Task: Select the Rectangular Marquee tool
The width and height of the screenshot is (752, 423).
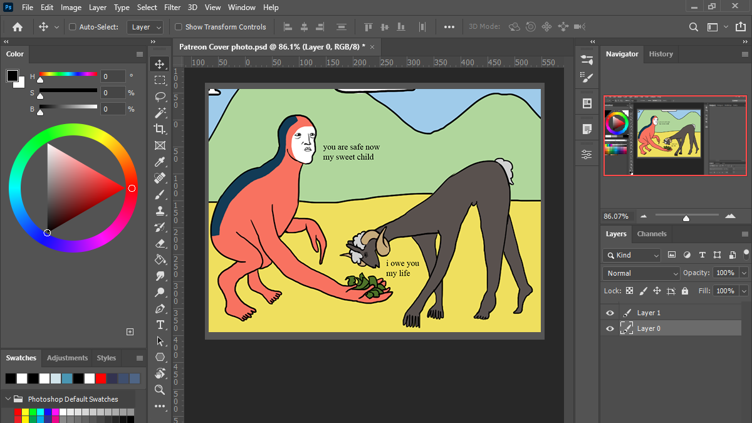Action: point(160,80)
